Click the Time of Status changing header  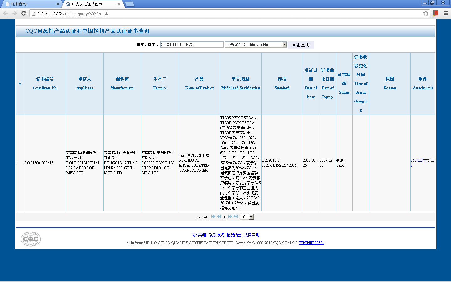click(x=361, y=84)
